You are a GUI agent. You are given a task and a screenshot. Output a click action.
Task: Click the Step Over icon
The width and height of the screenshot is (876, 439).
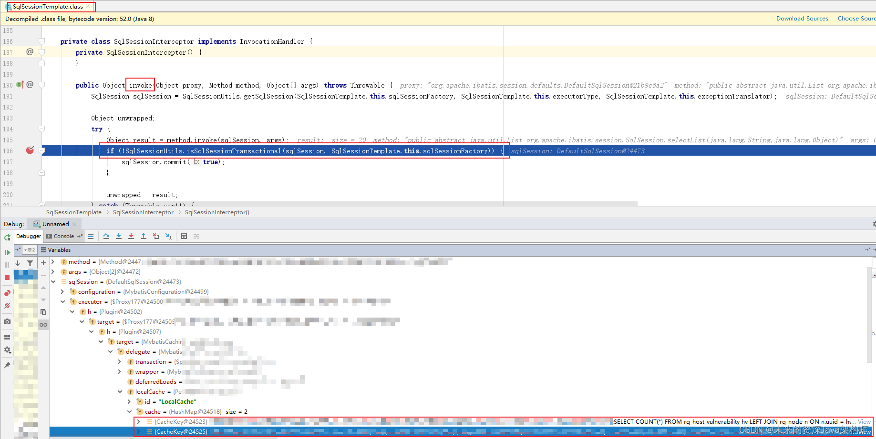107,236
